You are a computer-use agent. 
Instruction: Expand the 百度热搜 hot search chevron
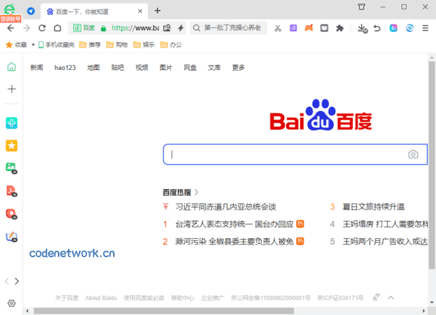(196, 193)
